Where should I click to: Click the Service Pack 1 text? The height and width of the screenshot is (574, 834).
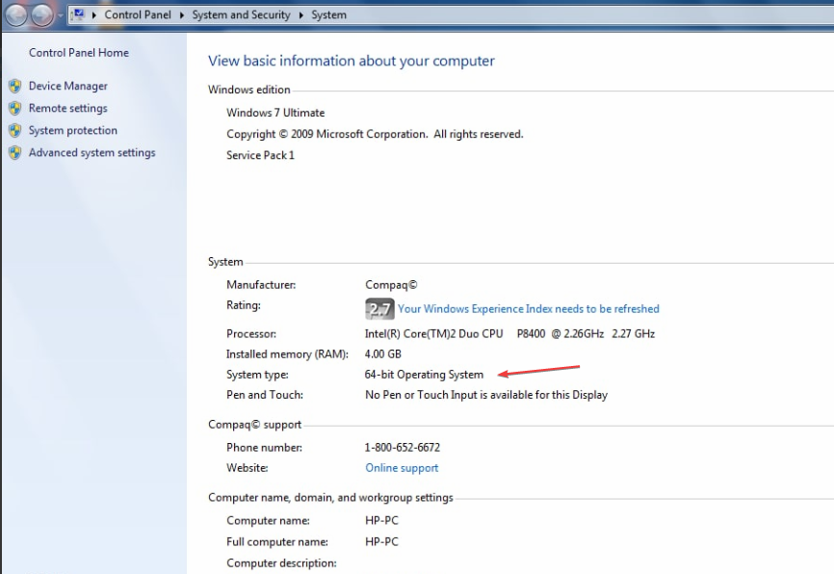tap(260, 155)
